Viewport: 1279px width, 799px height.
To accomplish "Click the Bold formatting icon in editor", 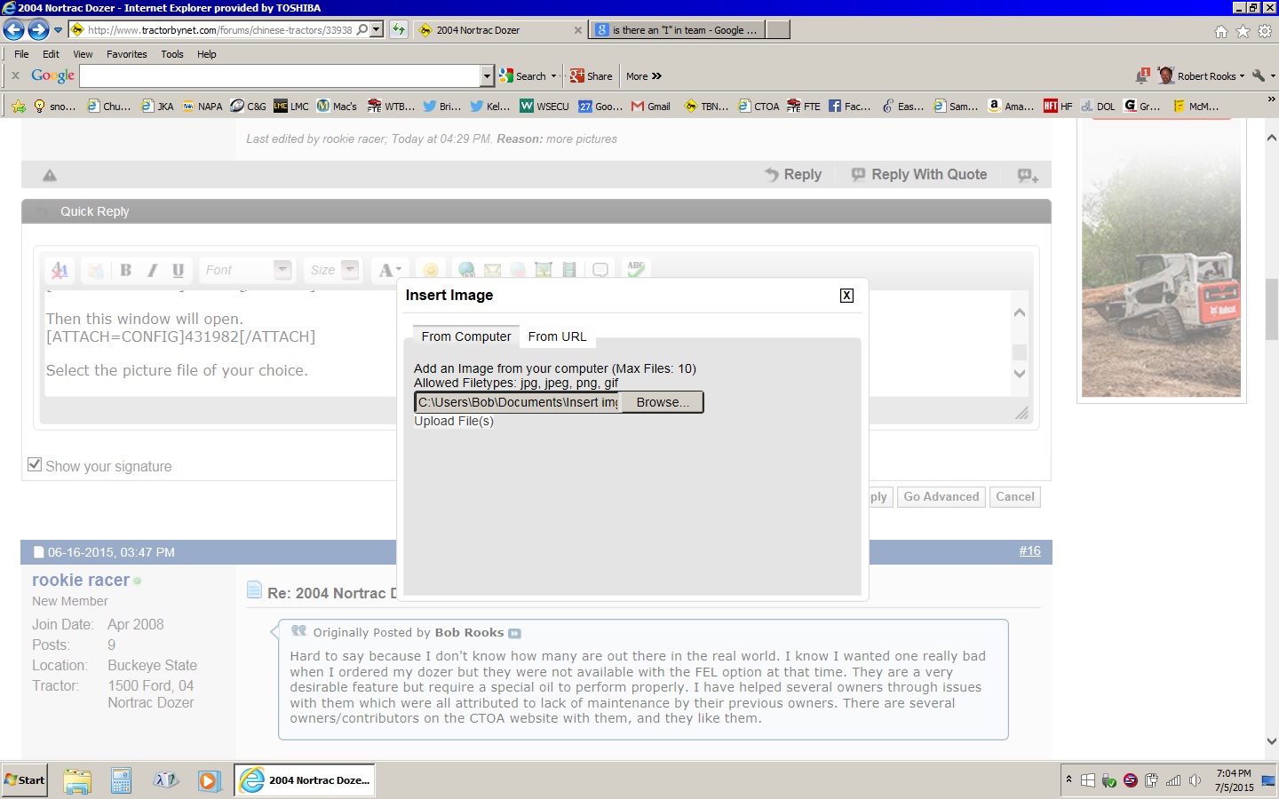I will tap(126, 270).
